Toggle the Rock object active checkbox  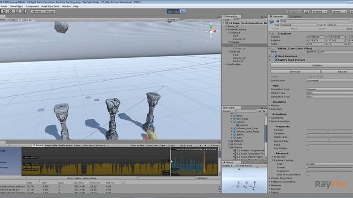[278, 21]
